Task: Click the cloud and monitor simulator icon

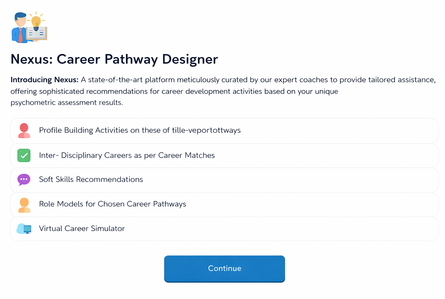Action: coord(24,229)
